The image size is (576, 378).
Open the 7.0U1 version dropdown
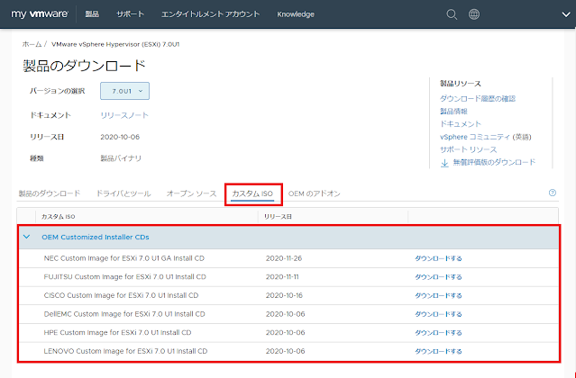click(125, 91)
